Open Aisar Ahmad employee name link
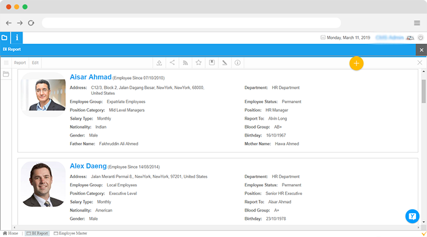The height and width of the screenshot is (237, 427). pos(90,77)
